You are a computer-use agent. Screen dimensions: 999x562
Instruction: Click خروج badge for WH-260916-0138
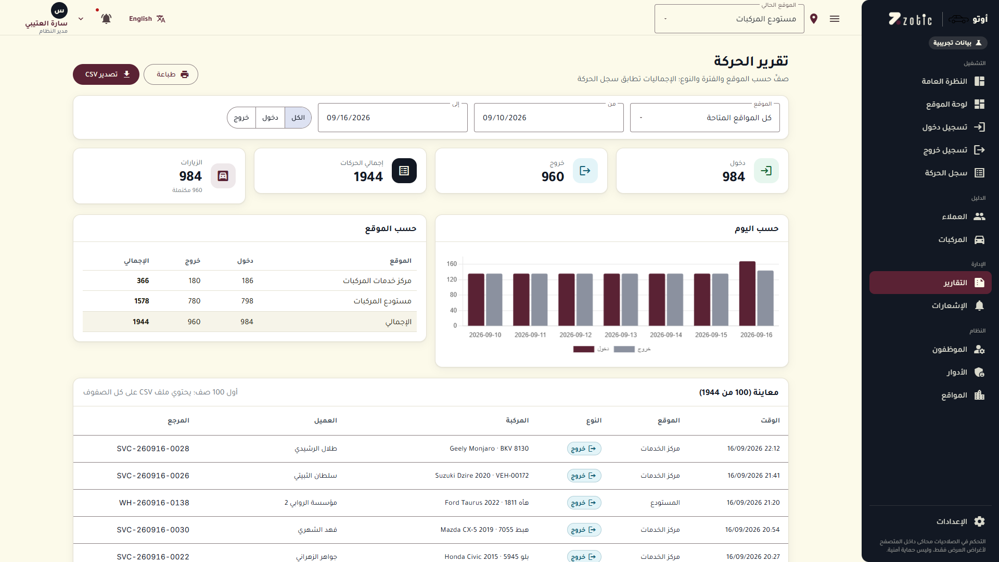tap(584, 503)
